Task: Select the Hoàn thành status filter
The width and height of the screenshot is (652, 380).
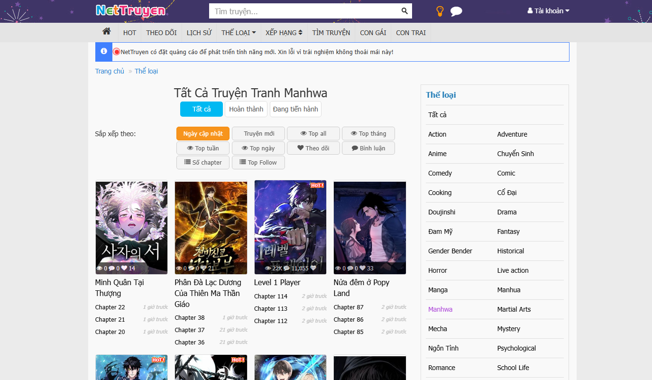Action: point(246,109)
